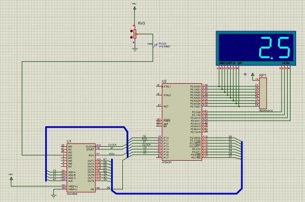Click the CLOCK wire label near U1
The height and width of the screenshot is (202, 305).
(112, 145)
